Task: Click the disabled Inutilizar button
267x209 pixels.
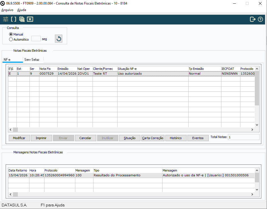Action: (108, 138)
